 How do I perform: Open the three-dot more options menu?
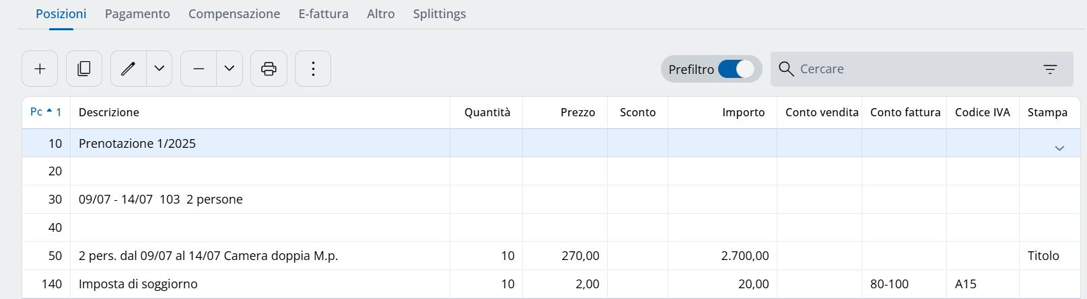click(x=313, y=69)
